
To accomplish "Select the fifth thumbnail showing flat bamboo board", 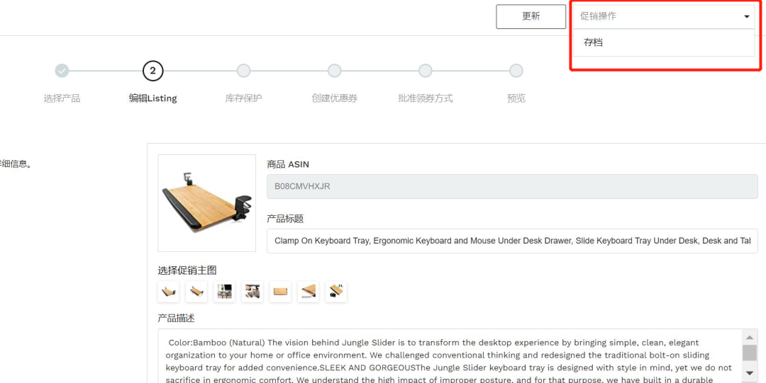I will click(x=280, y=292).
